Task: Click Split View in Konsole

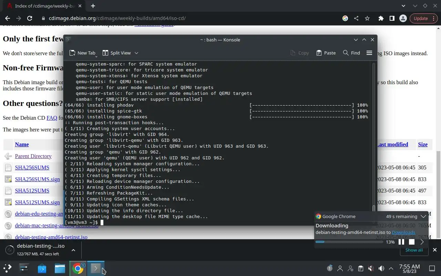Action: tap(116, 53)
